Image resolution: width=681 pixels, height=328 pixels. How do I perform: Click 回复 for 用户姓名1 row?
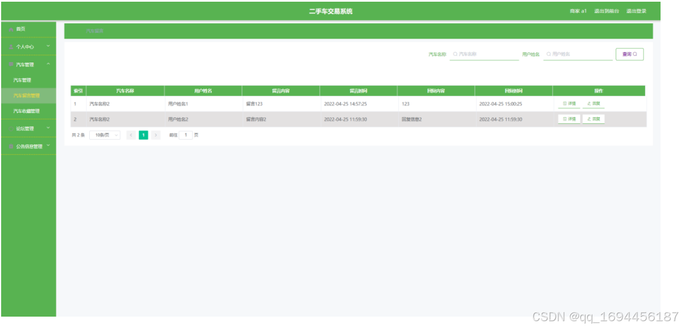tap(594, 104)
